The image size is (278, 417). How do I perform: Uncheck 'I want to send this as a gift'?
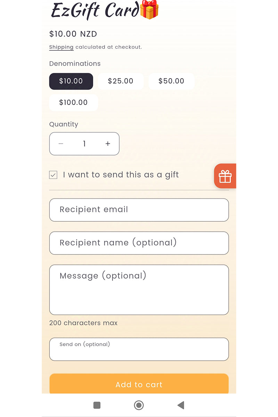click(x=53, y=175)
